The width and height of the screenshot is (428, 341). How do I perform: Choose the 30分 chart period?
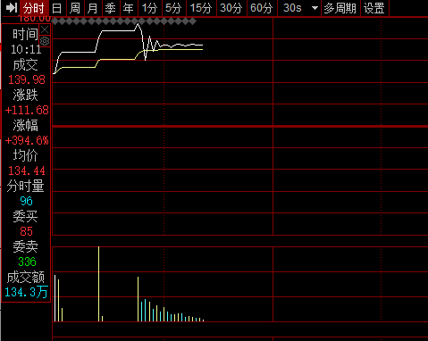[x=231, y=8]
